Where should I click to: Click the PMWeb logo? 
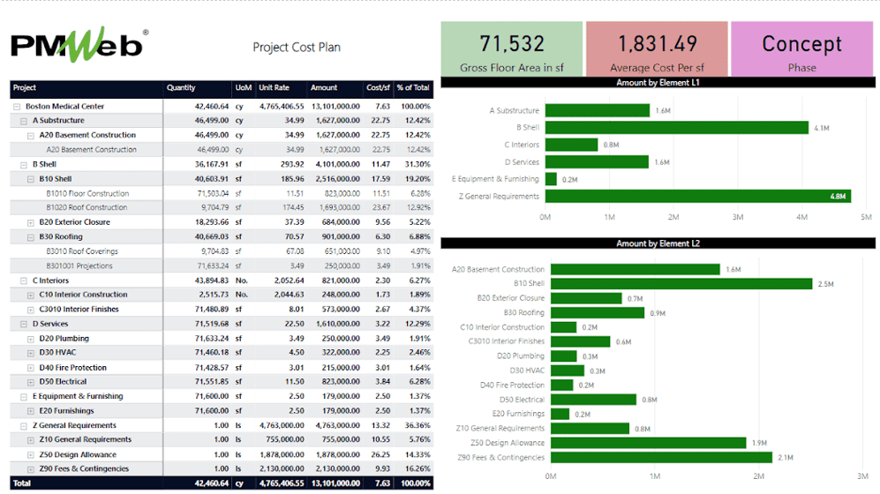pyautogui.click(x=79, y=47)
